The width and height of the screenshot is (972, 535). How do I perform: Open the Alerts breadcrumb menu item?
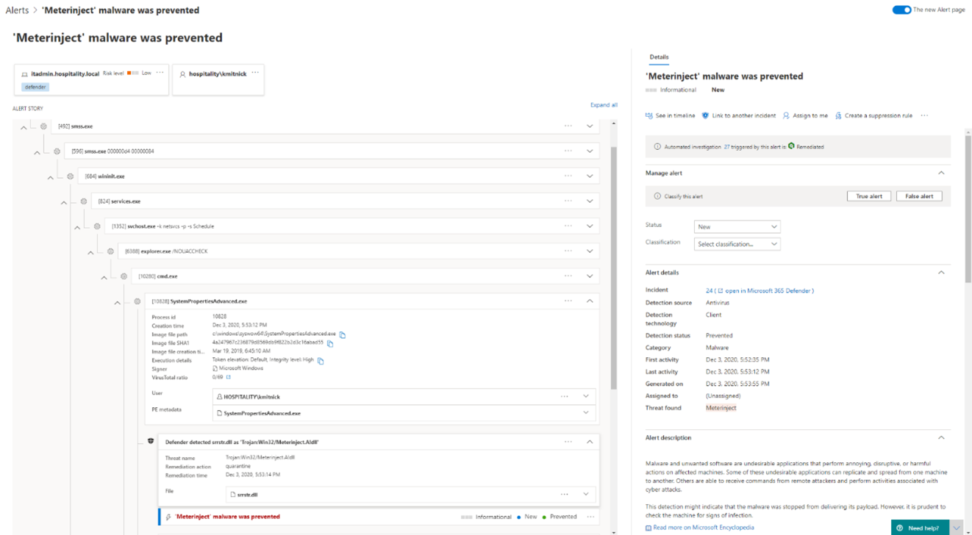[x=16, y=10]
